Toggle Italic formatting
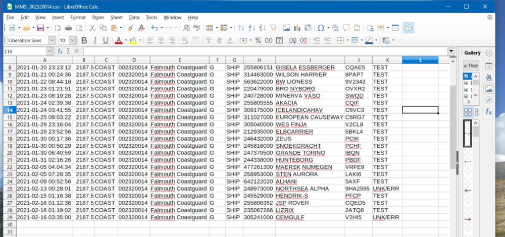The height and width of the screenshot is (237, 505). tap(95, 40)
